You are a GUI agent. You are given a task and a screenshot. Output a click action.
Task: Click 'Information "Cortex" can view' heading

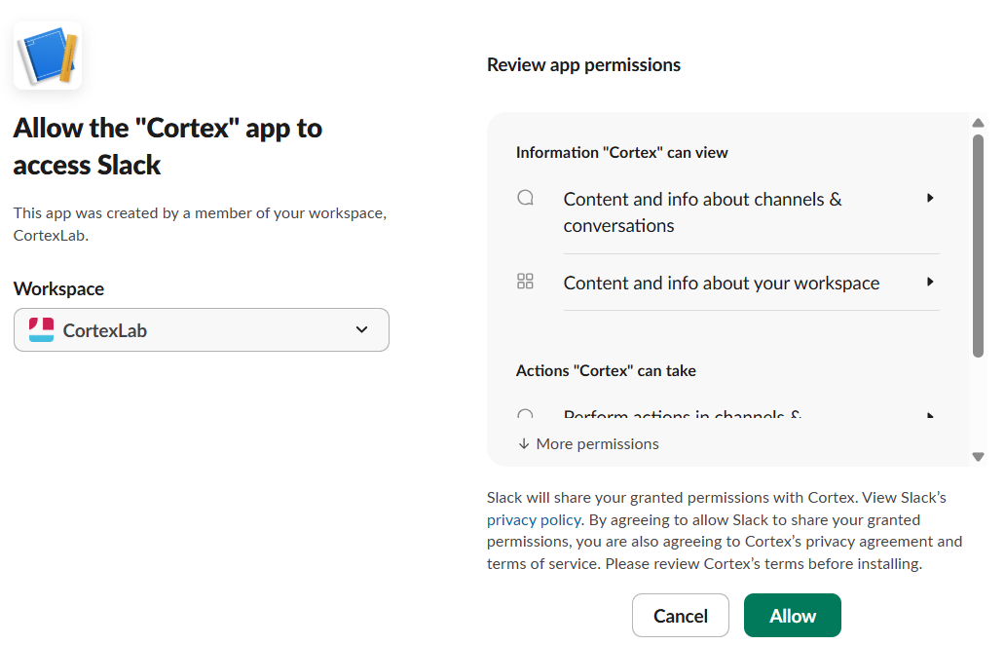point(621,153)
